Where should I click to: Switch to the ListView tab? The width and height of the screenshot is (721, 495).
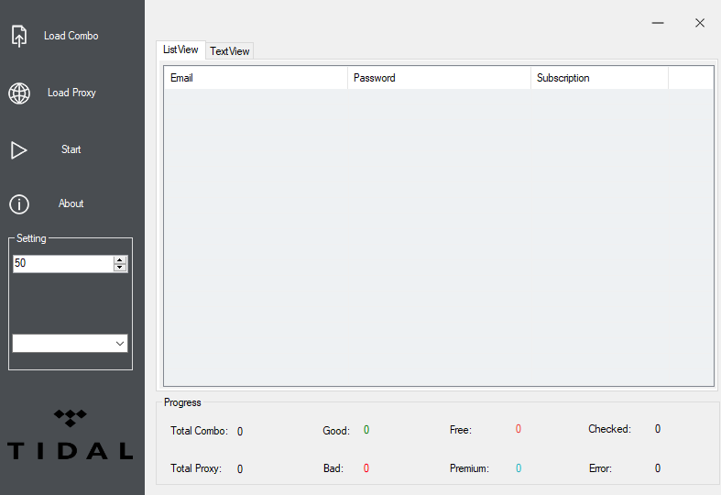coord(180,49)
